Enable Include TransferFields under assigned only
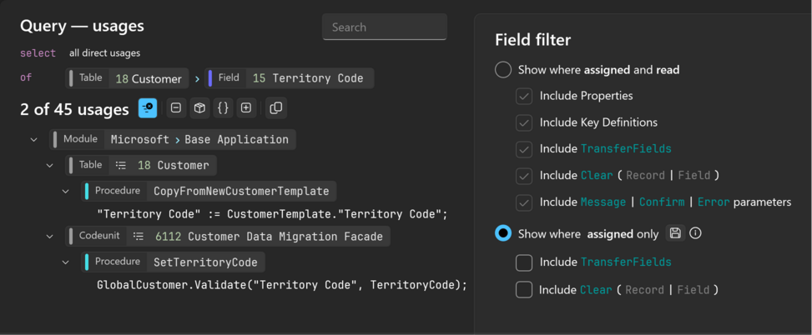The image size is (812, 335). click(x=524, y=262)
